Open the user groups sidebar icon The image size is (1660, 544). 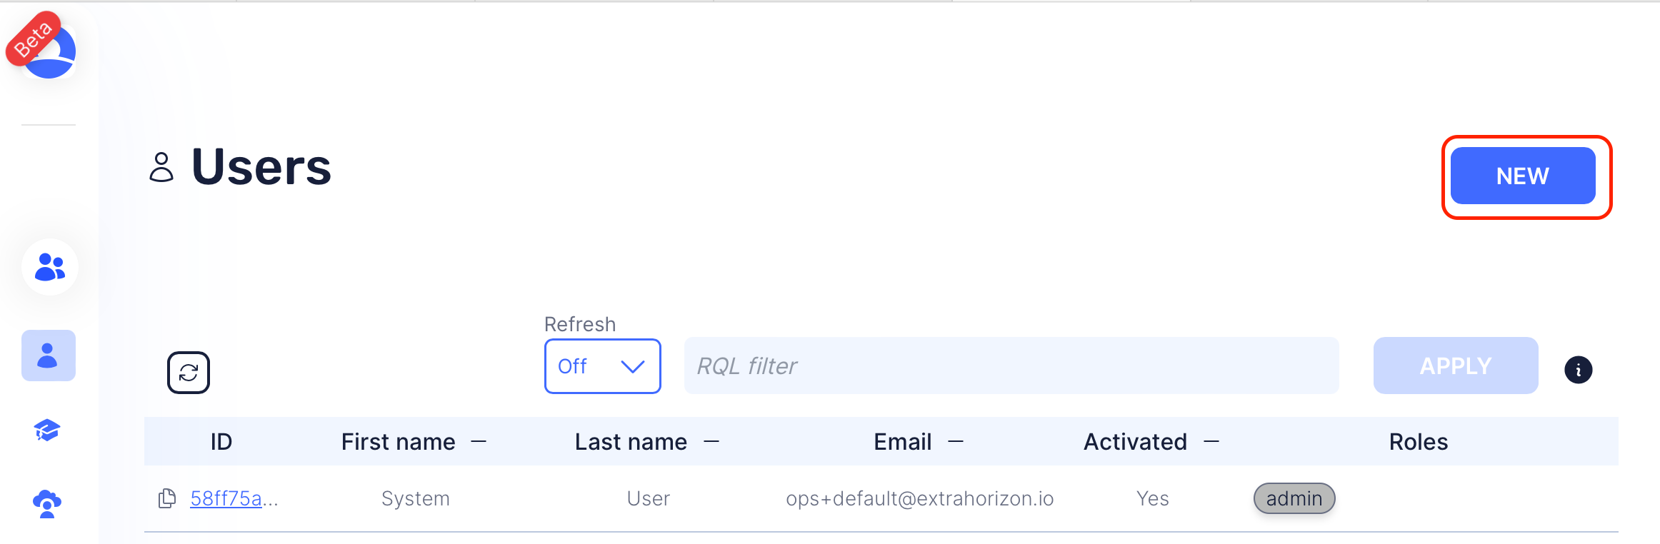point(49,267)
